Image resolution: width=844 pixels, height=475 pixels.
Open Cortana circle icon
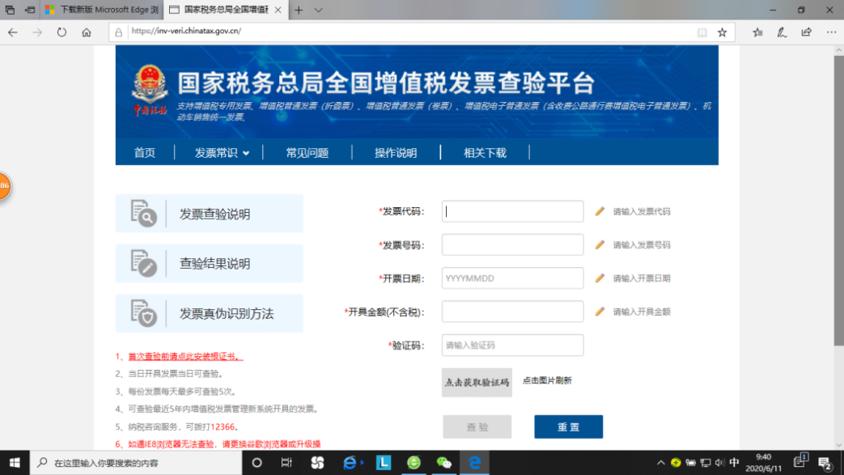(x=257, y=463)
